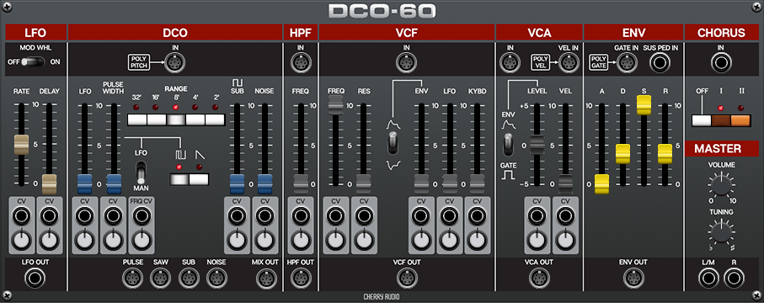Viewport: 764px width, 303px height.
Task: Click the VCA VEL IN jack
Action: coord(568,63)
